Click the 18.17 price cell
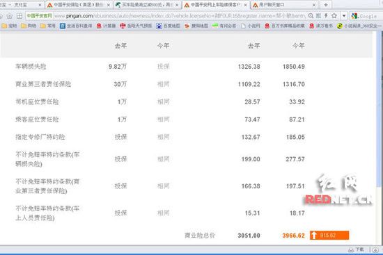This screenshot has height=255, width=383. pos(297,213)
